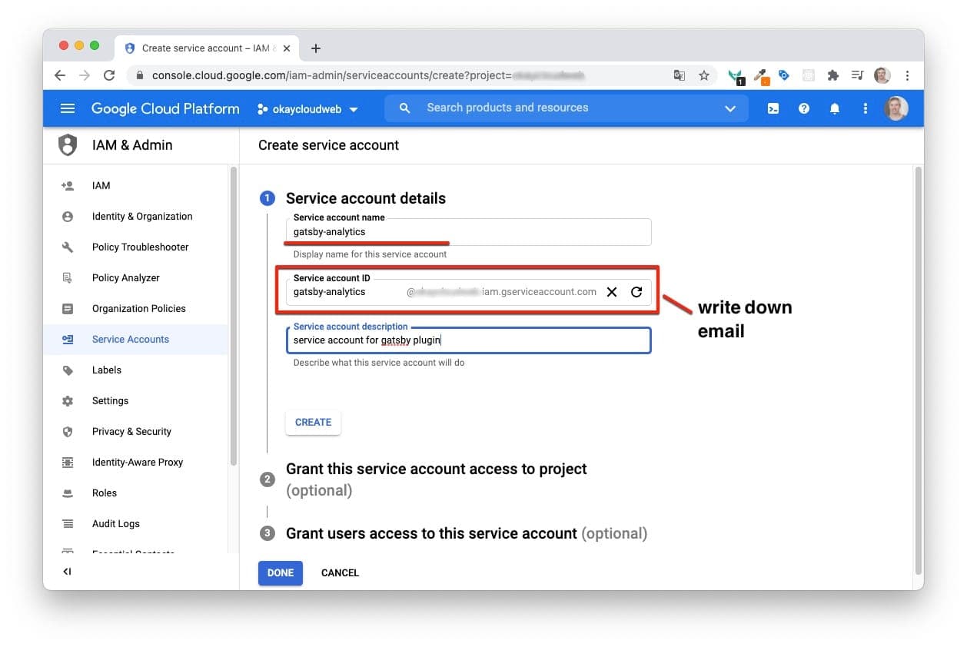
Task: Open Audit Logs page
Action: 135,523
